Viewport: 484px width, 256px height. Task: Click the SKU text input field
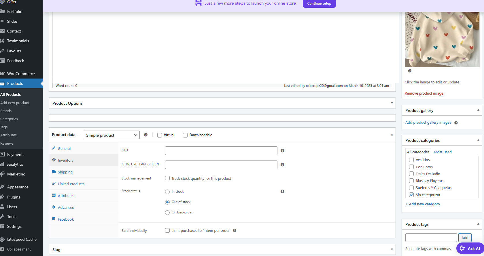[x=221, y=151]
